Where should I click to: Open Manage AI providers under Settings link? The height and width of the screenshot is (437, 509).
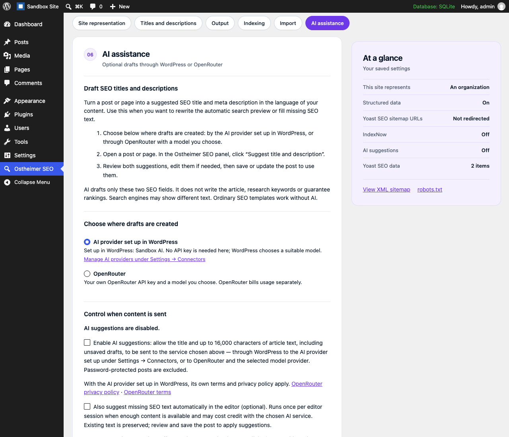145,259
